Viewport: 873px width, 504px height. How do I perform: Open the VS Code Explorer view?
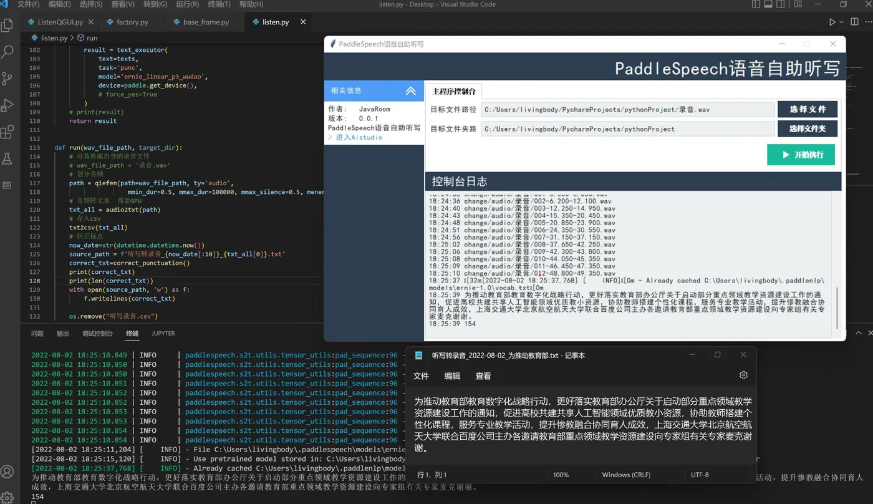pyautogui.click(x=7, y=26)
